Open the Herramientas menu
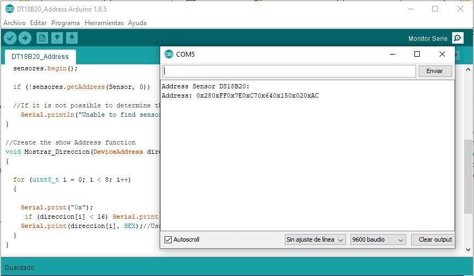Screen dimensions: 474x276 (104, 23)
